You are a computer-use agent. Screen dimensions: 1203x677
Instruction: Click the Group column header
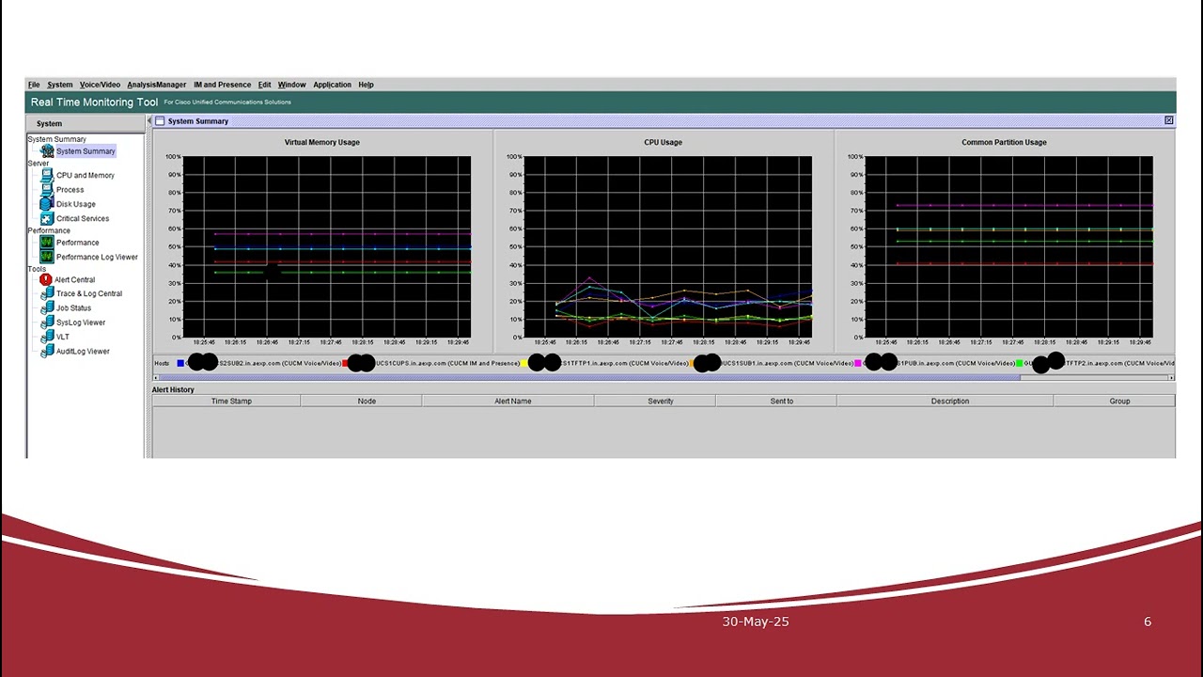tap(1115, 401)
